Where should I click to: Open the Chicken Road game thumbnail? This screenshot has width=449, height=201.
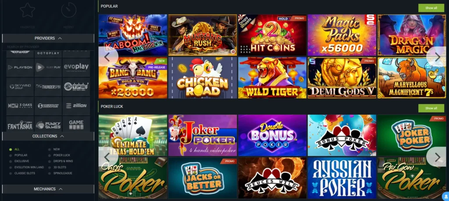(203, 78)
